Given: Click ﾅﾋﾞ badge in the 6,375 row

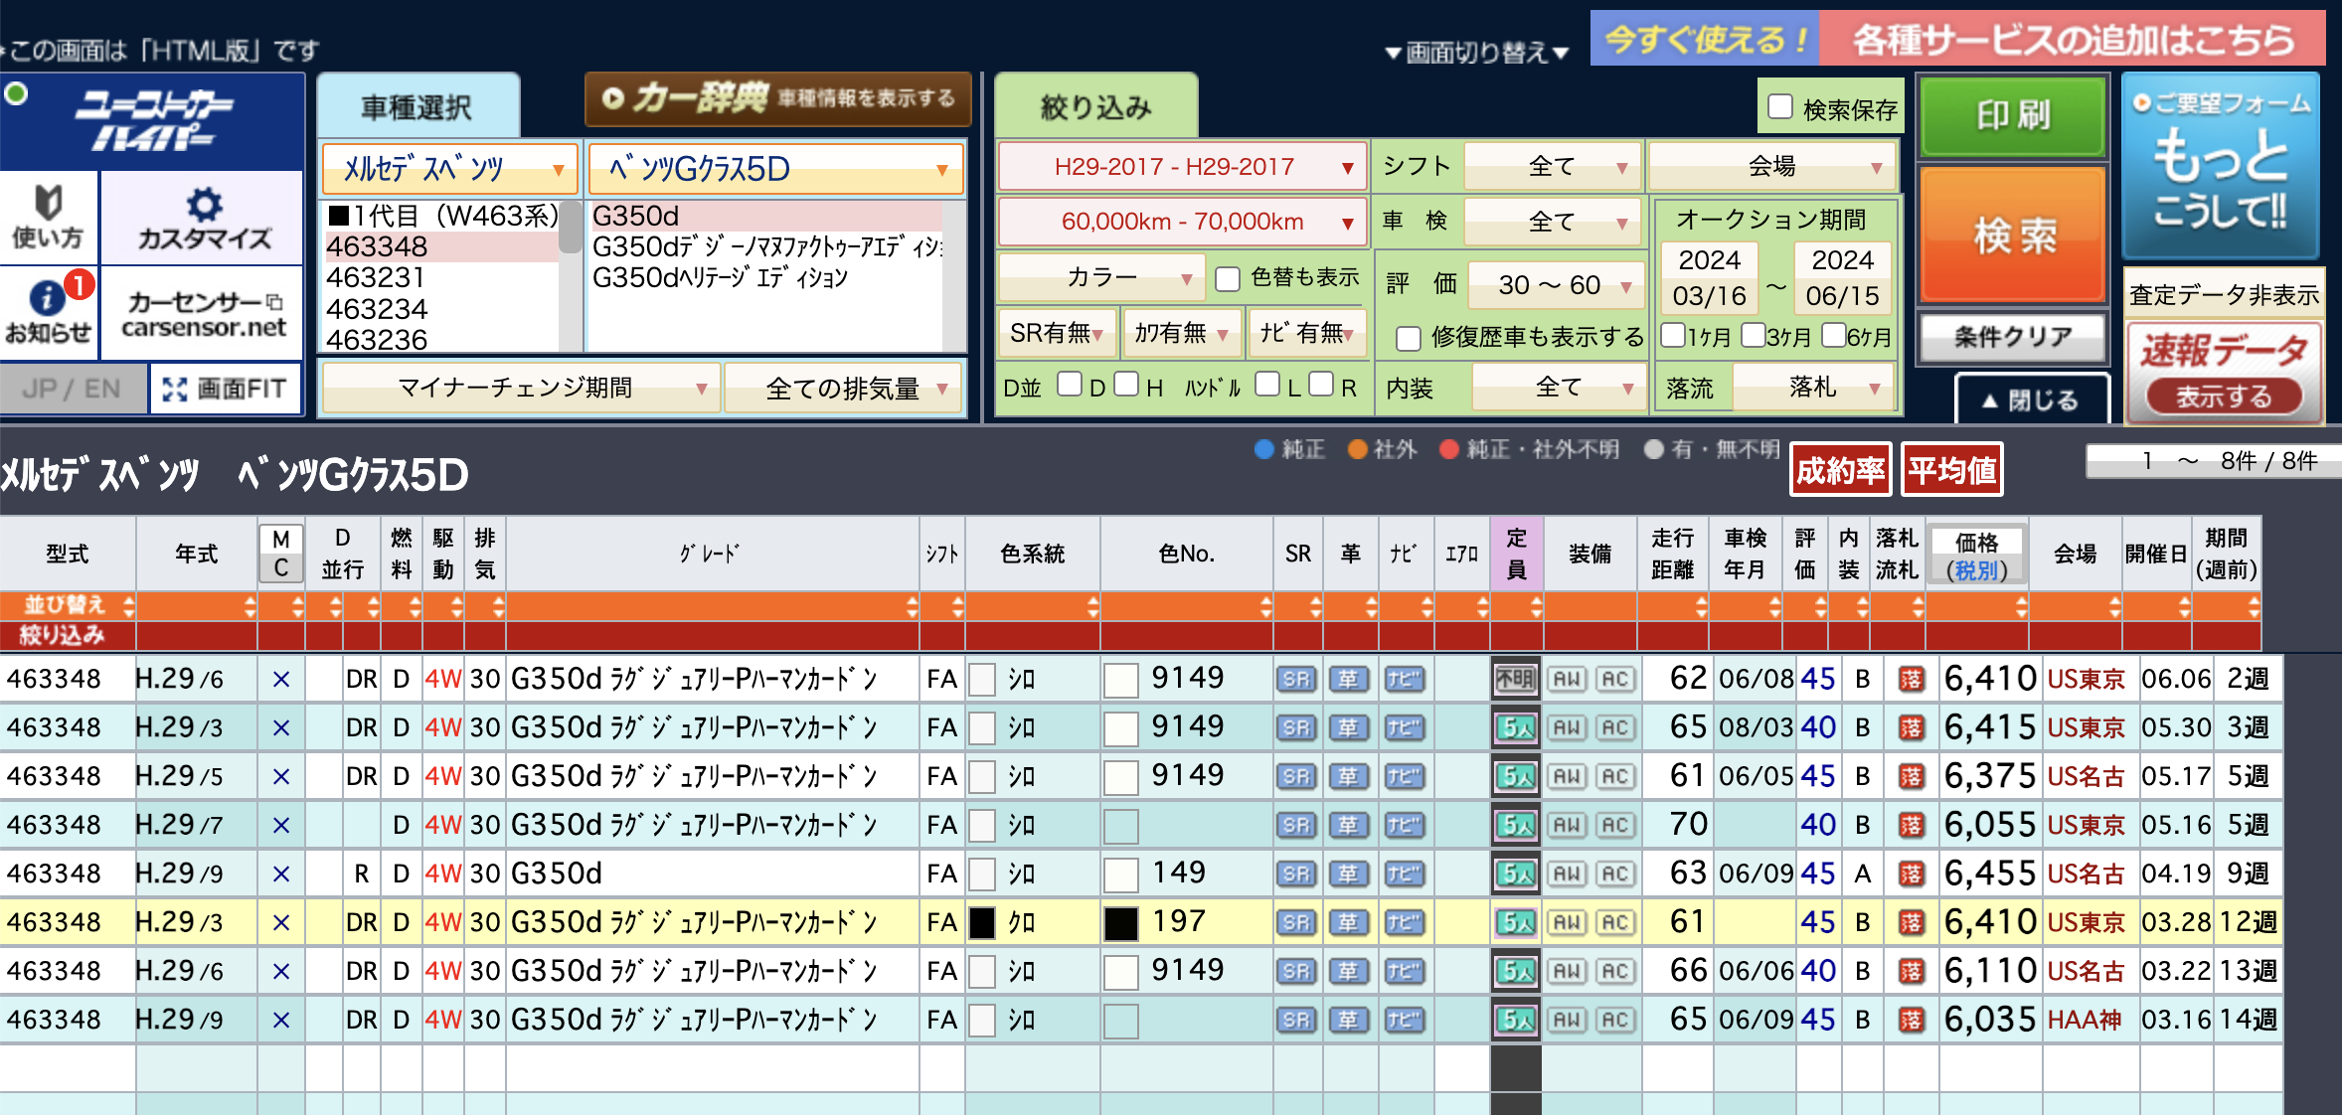Looking at the screenshot, I should point(1404,777).
